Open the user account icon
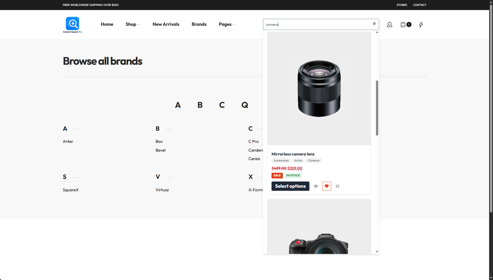The height and width of the screenshot is (280, 493). pos(390,24)
